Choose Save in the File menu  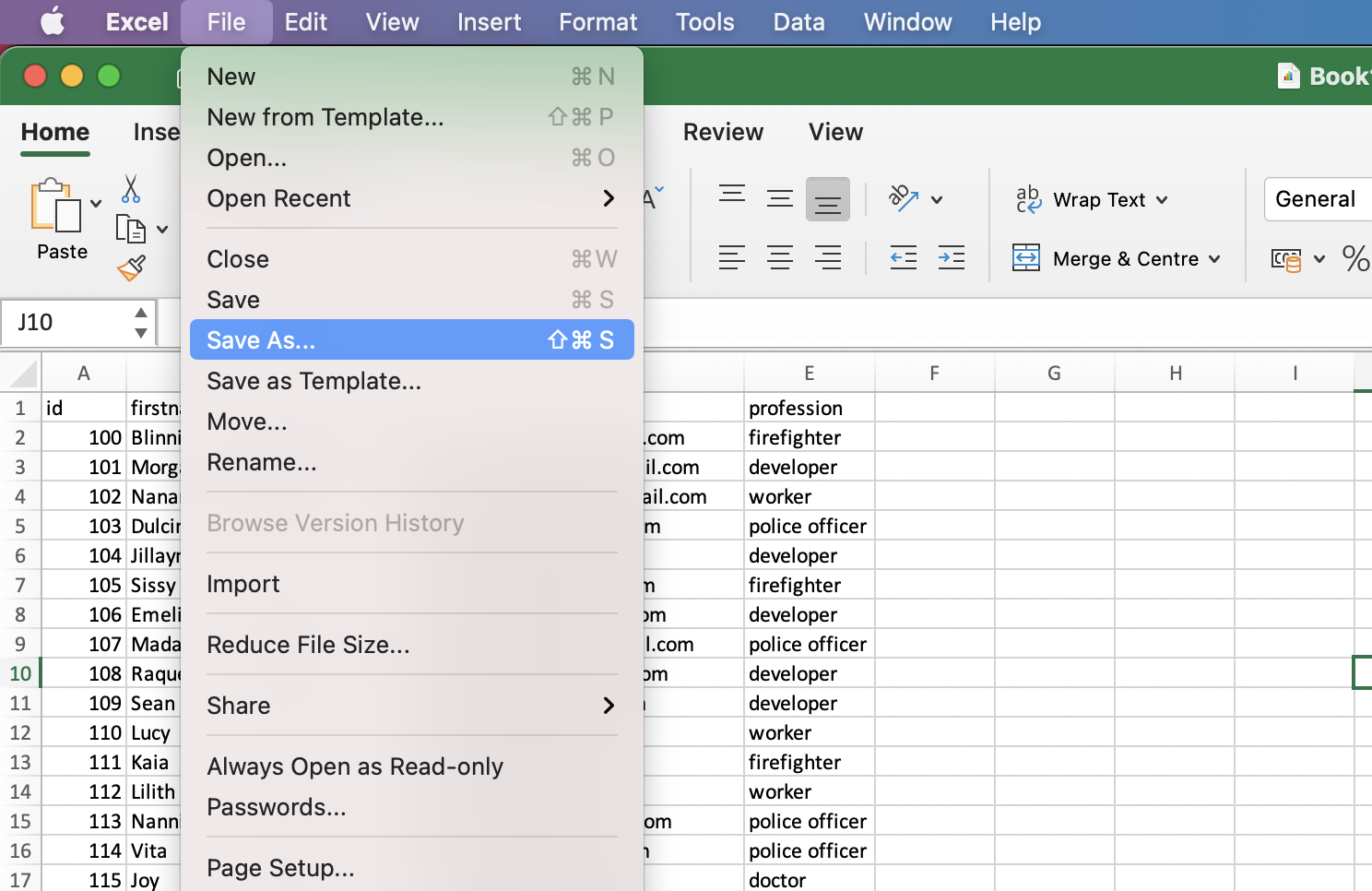(x=412, y=300)
